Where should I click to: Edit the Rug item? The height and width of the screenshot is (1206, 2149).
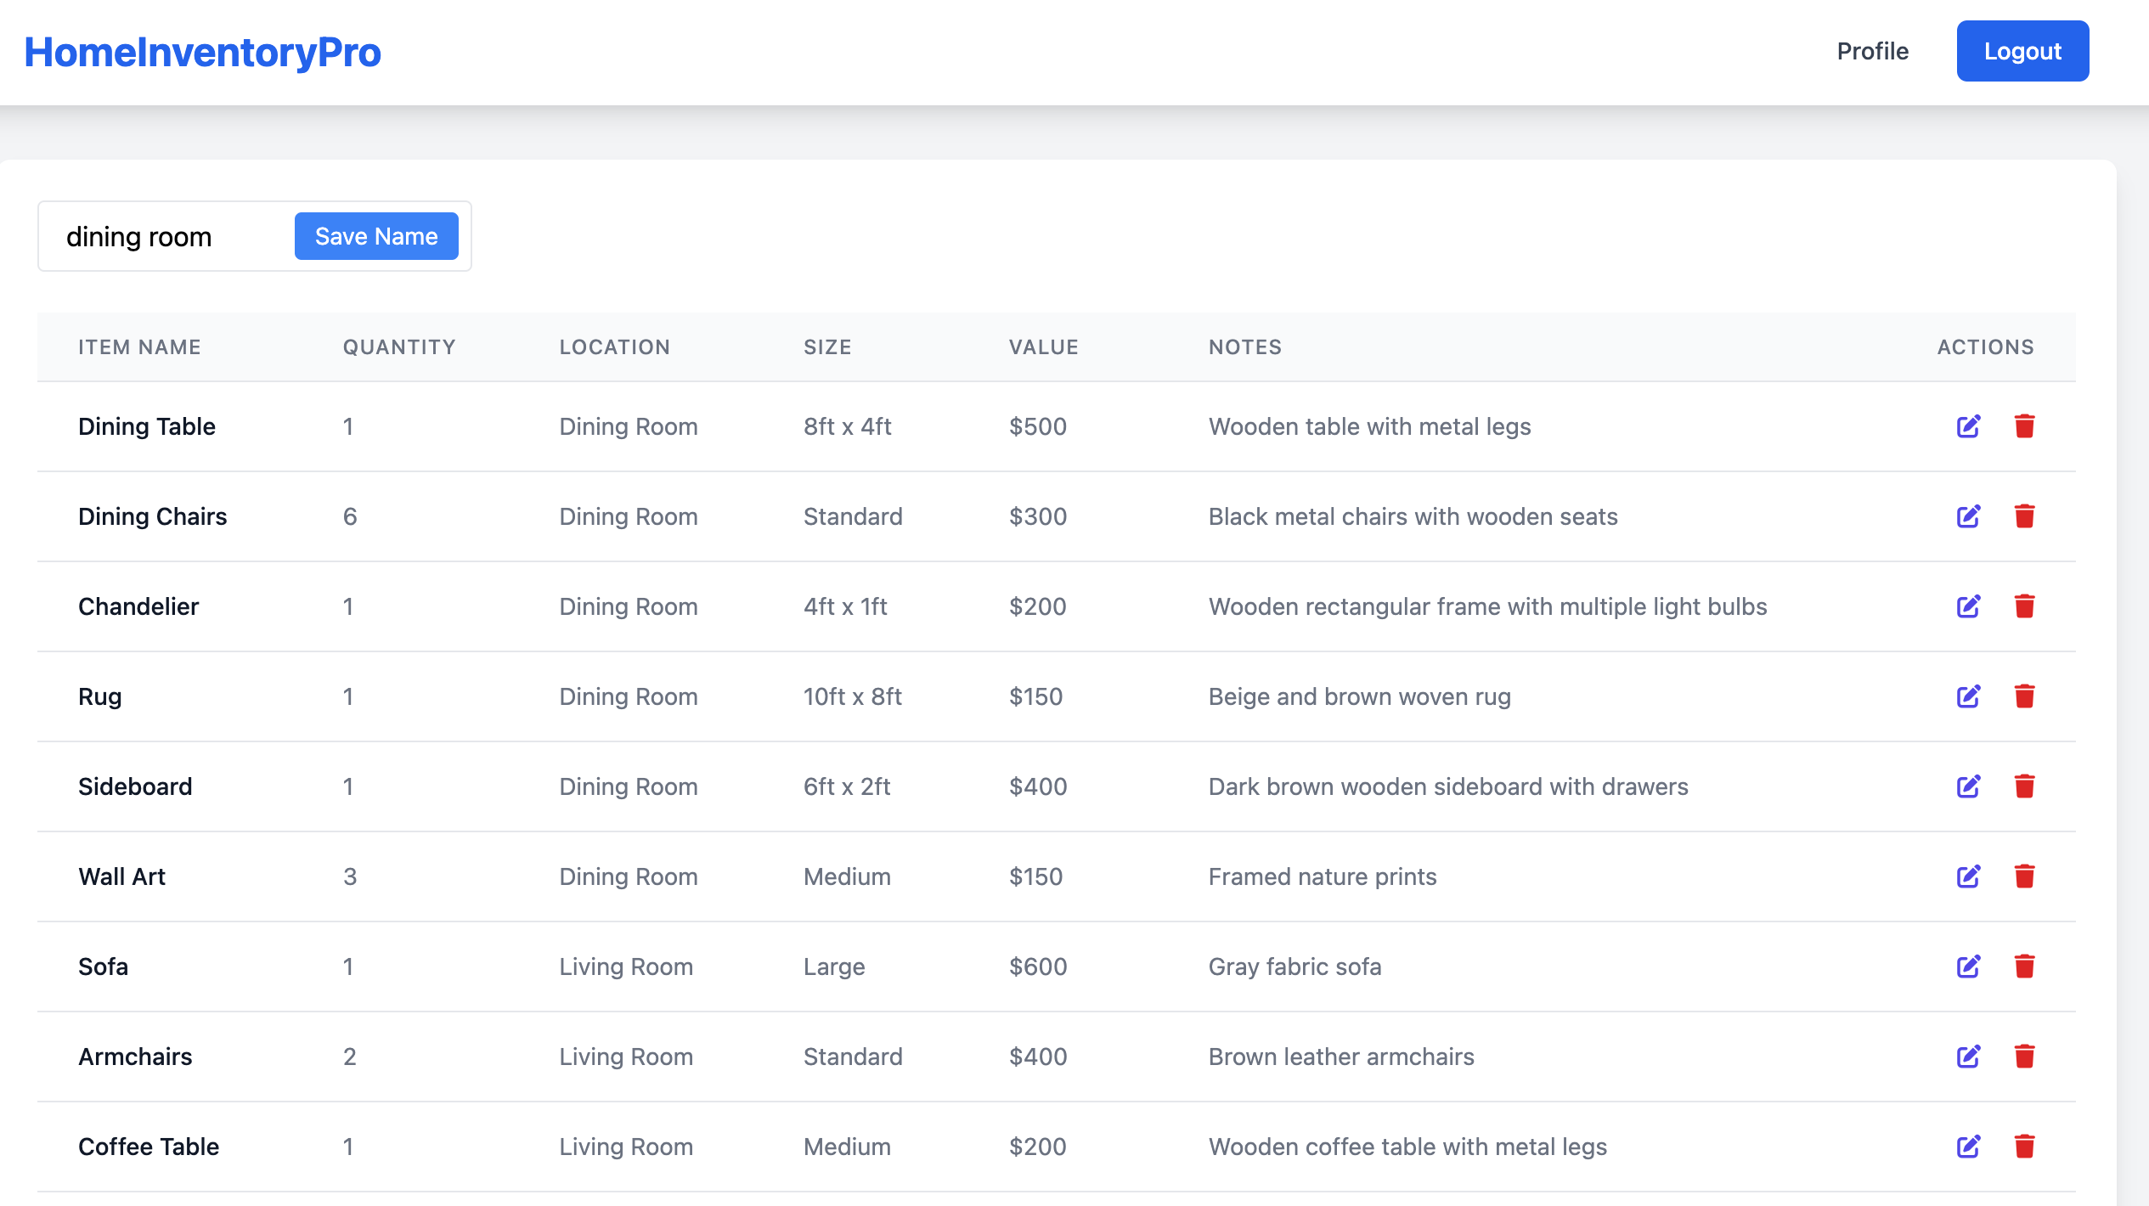(x=1968, y=696)
